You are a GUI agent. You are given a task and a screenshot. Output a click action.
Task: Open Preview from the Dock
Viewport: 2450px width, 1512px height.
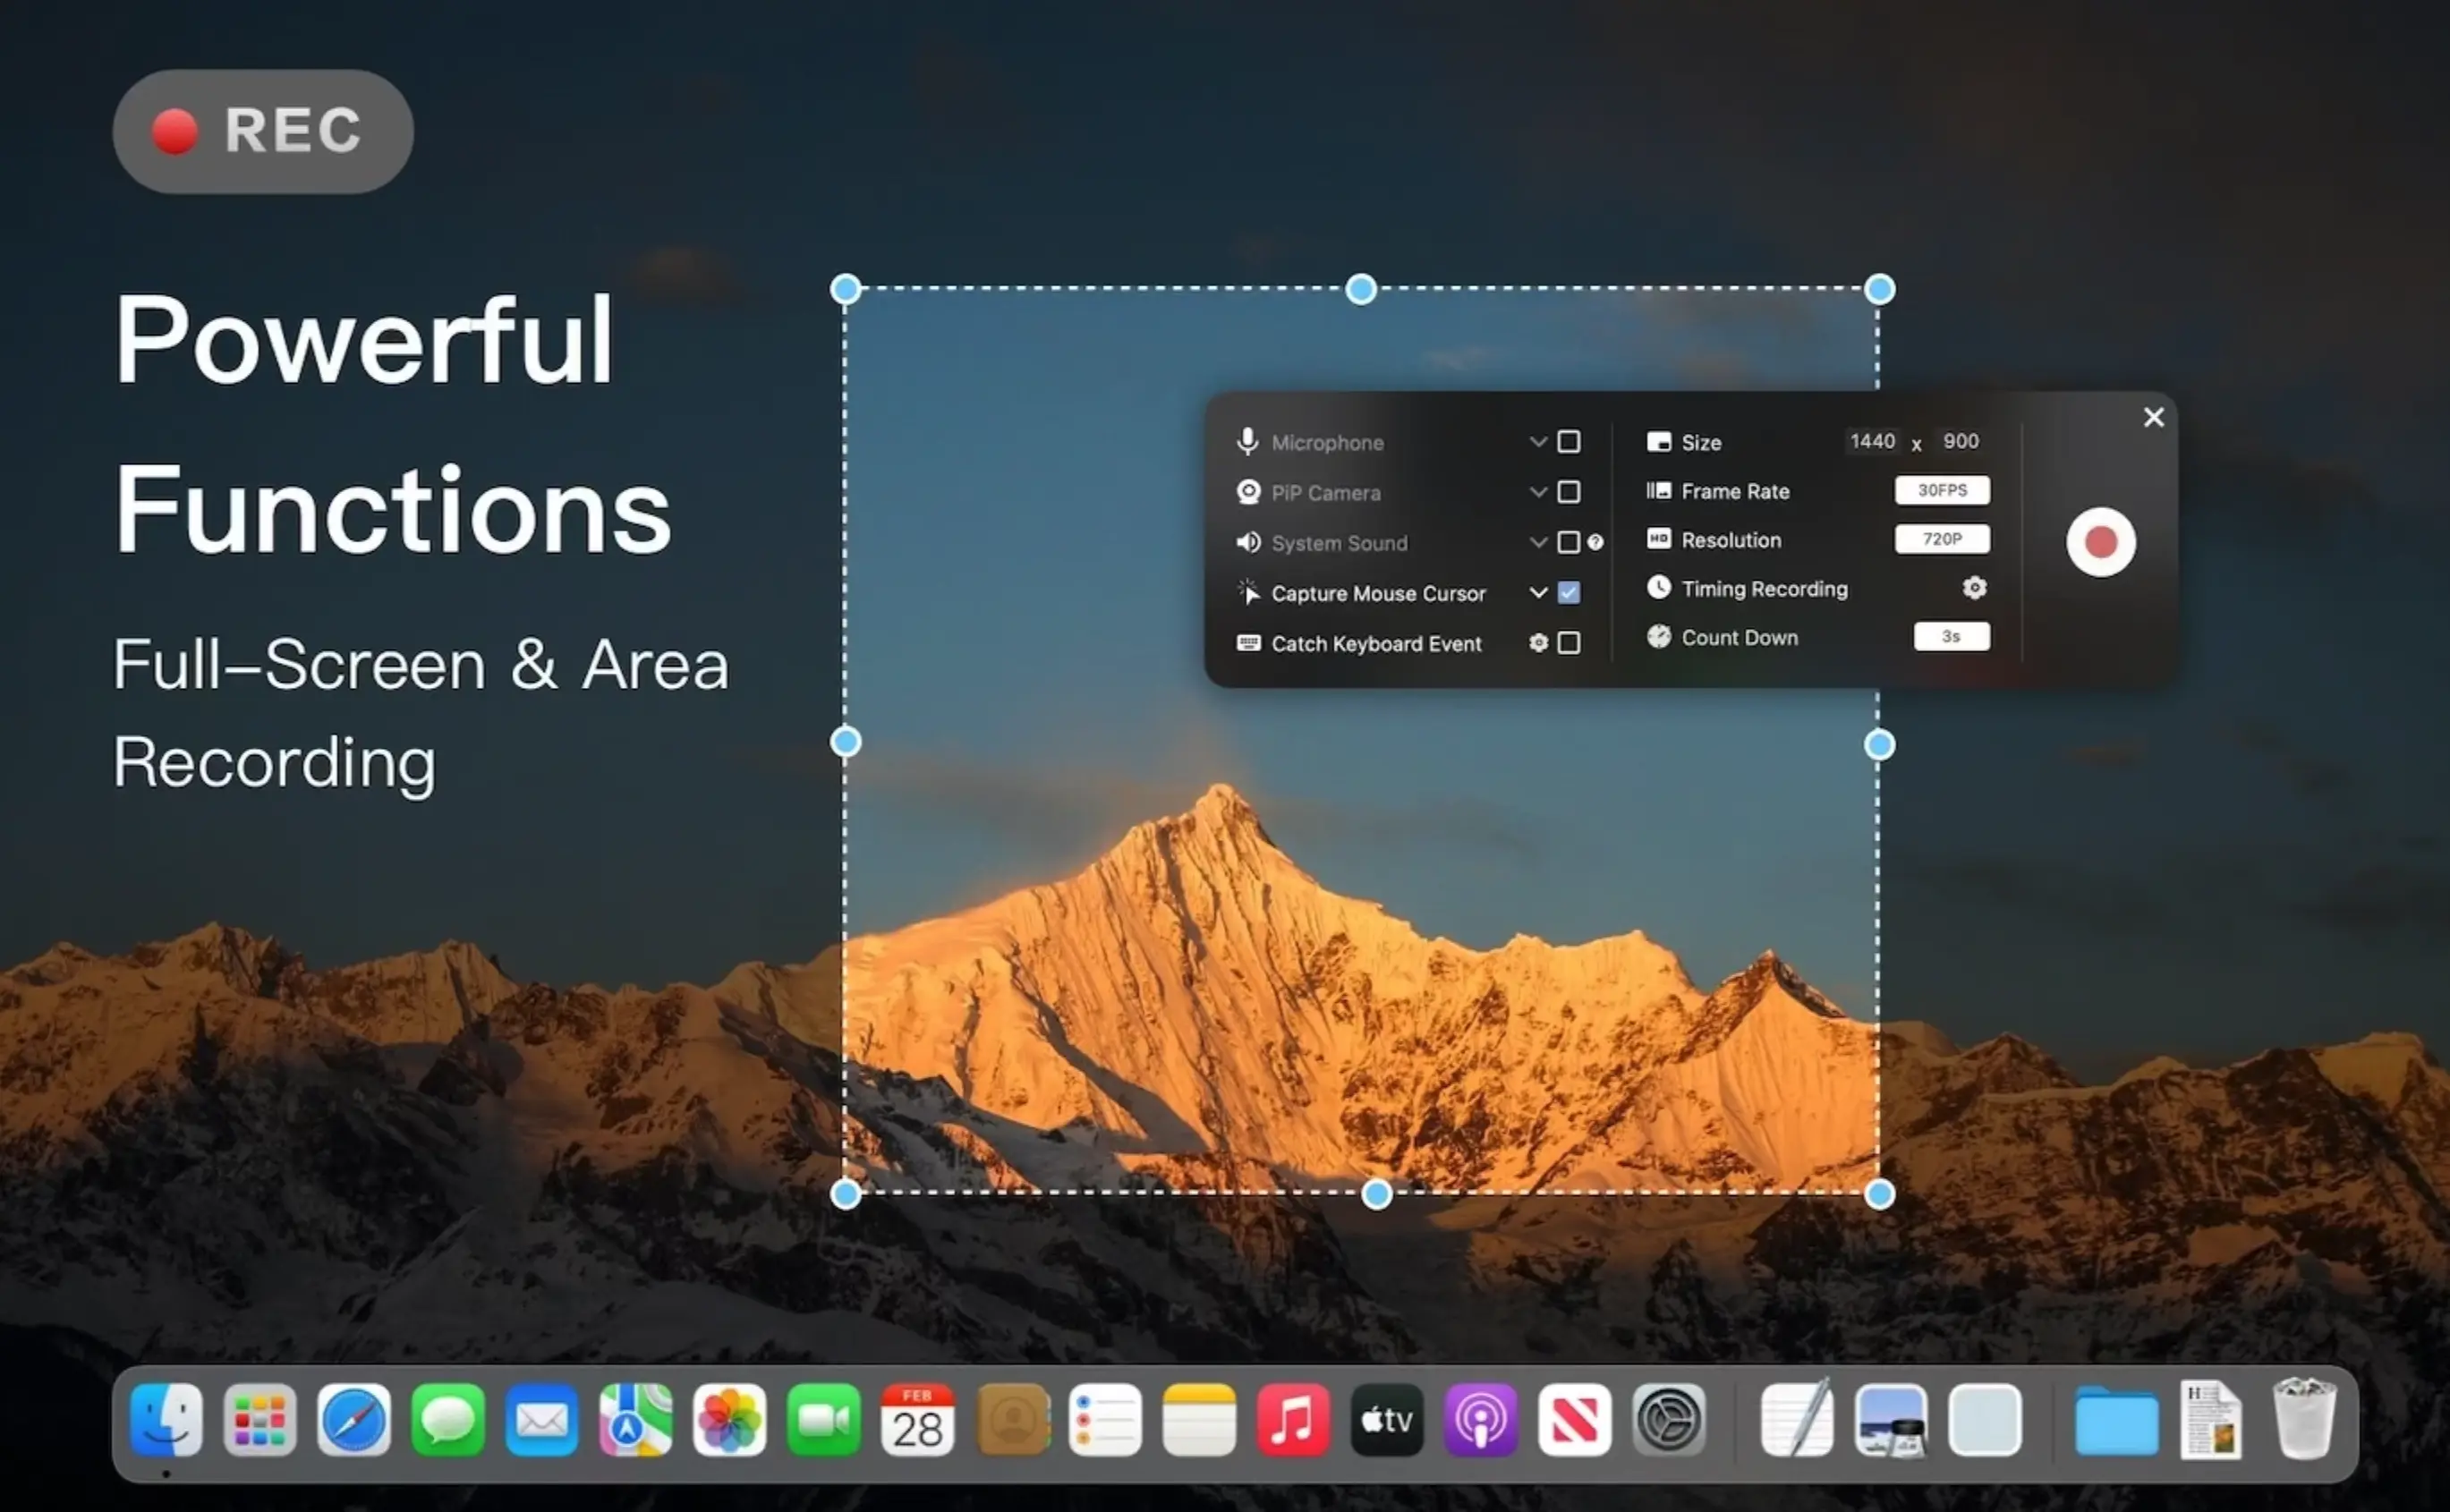click(1891, 1420)
